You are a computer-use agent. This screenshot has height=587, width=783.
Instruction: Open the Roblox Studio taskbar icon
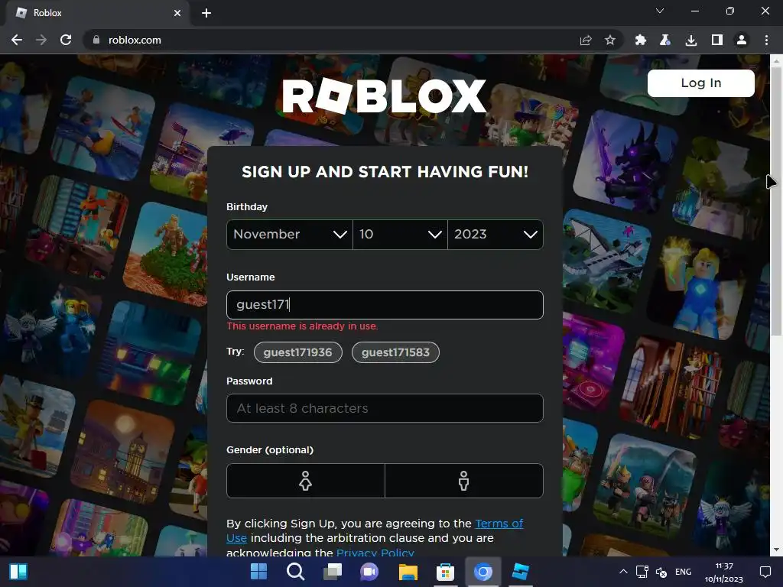click(x=520, y=571)
